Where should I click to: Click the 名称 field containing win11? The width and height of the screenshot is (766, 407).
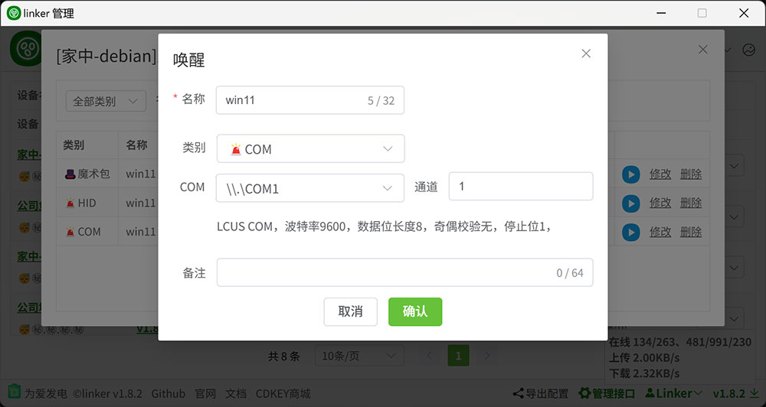(x=291, y=100)
